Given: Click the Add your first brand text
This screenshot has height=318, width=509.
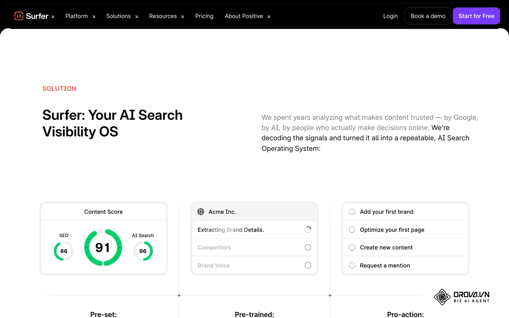Looking at the screenshot, I should tap(387, 212).
